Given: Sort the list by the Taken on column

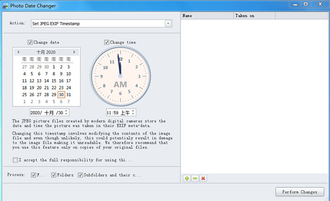Looking at the screenshot, I should (x=254, y=15).
